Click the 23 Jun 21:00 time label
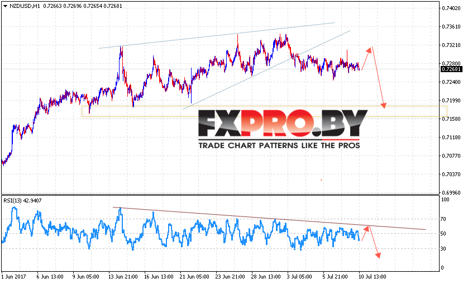Image resolution: width=463 pixels, height=283 pixels. (x=230, y=277)
